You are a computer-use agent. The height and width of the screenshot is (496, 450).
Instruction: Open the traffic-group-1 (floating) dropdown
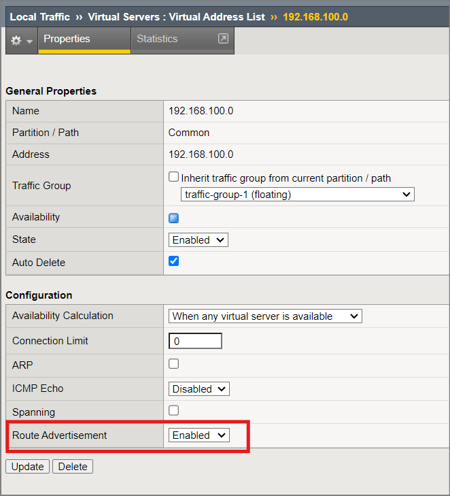pos(297,195)
